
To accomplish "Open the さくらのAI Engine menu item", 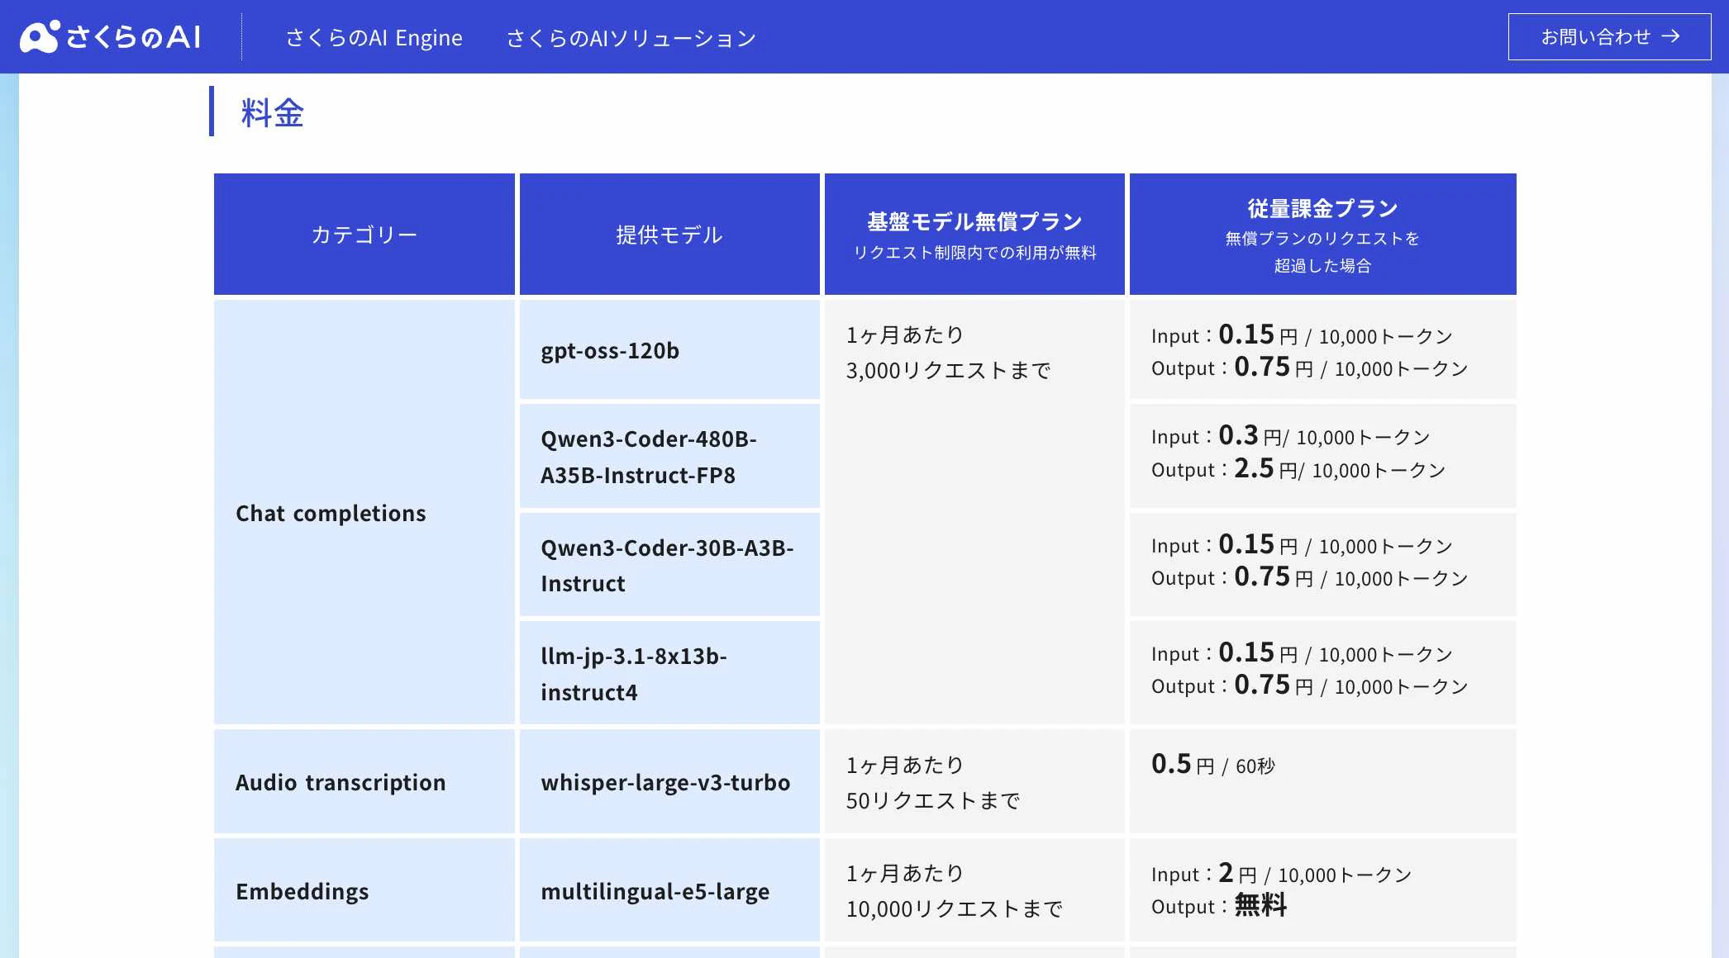I will (374, 38).
